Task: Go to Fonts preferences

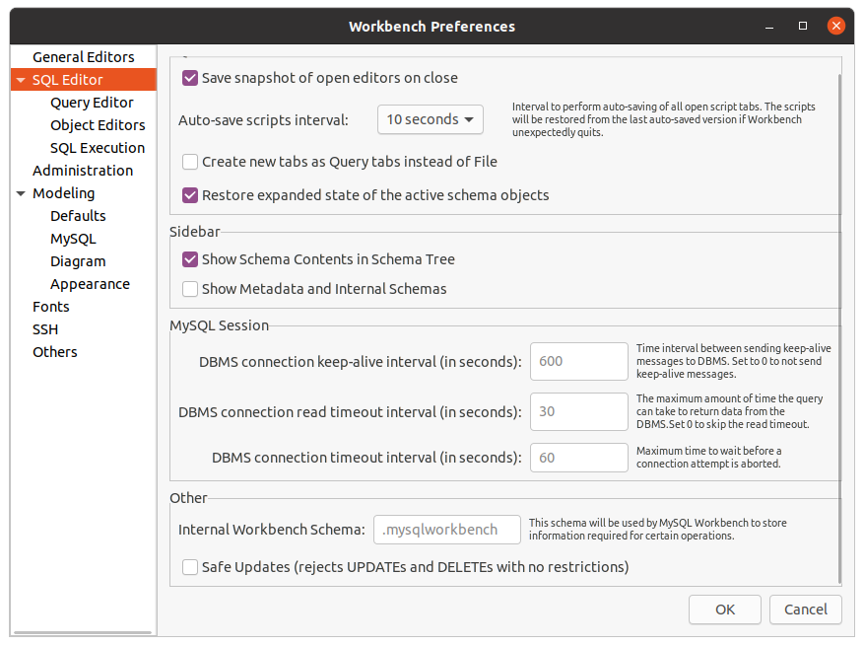Action: 50,307
